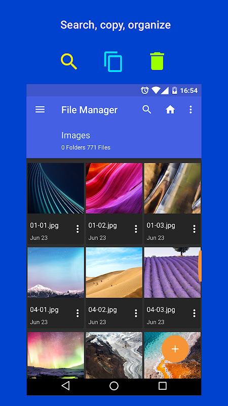Select the pink canyon 01-02.jpg image
This screenshot has height=406, width=228.
(114, 188)
